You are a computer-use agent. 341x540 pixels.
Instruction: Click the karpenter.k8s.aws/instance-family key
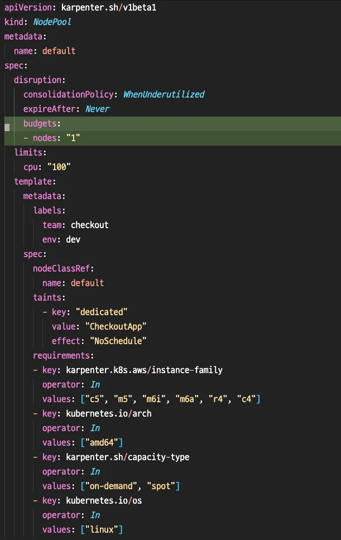(x=145, y=370)
